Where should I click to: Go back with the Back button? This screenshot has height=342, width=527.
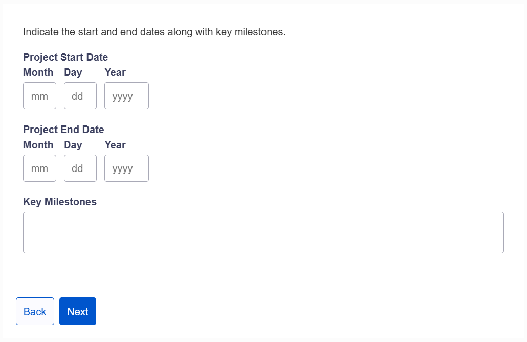coord(35,312)
